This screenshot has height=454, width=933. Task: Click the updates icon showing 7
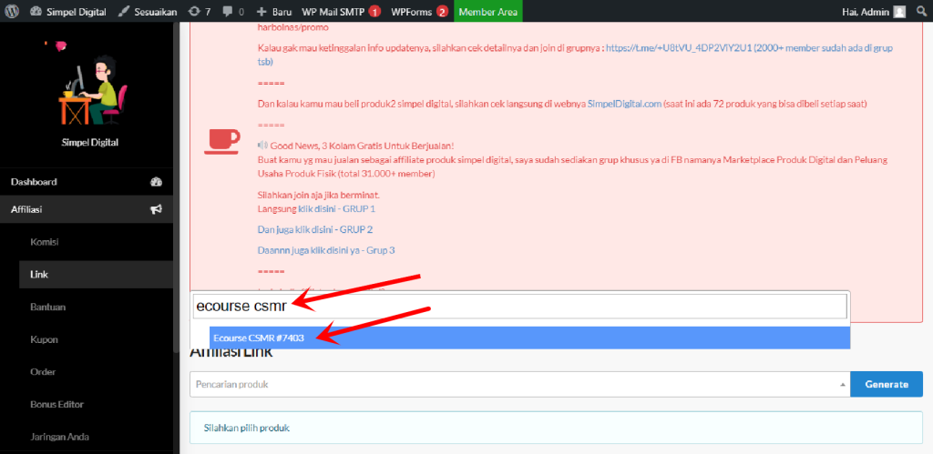tap(199, 11)
